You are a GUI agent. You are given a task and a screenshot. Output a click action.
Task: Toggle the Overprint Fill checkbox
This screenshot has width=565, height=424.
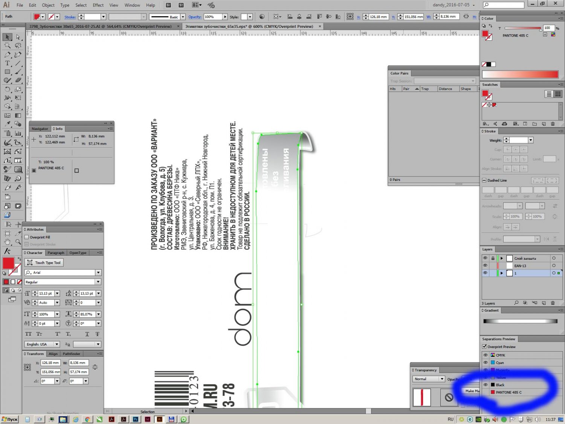27,237
